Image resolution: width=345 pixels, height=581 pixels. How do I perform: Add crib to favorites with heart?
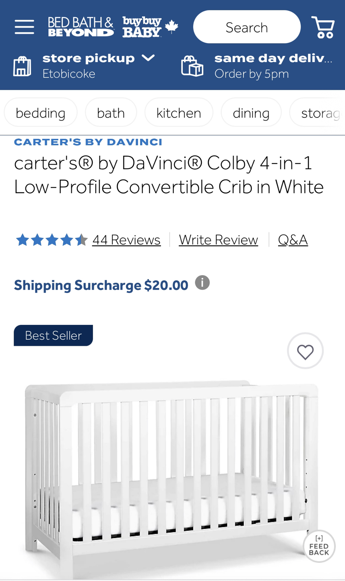305,351
